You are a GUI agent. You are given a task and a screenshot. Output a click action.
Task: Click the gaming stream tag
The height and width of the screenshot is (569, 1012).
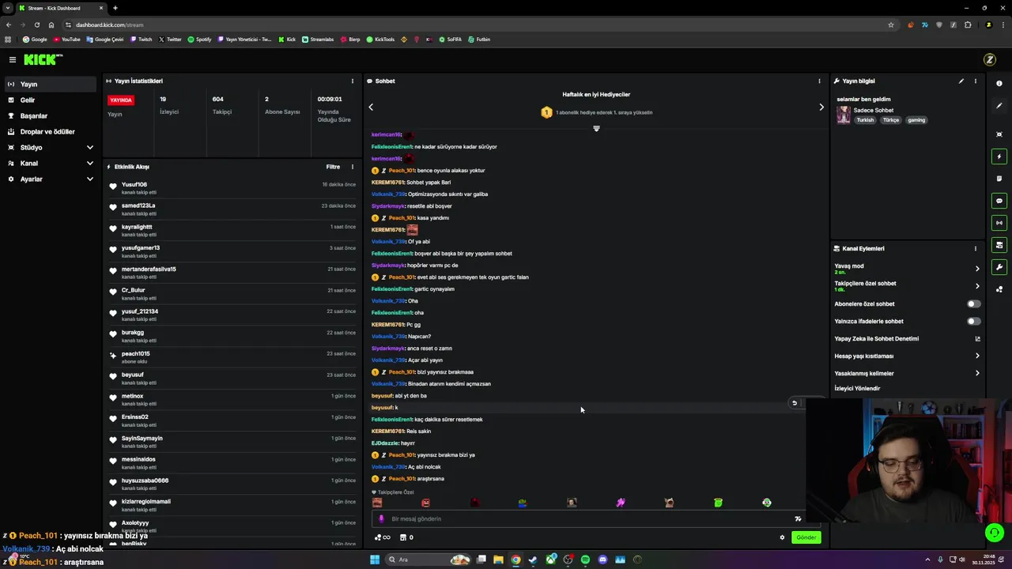[916, 120]
